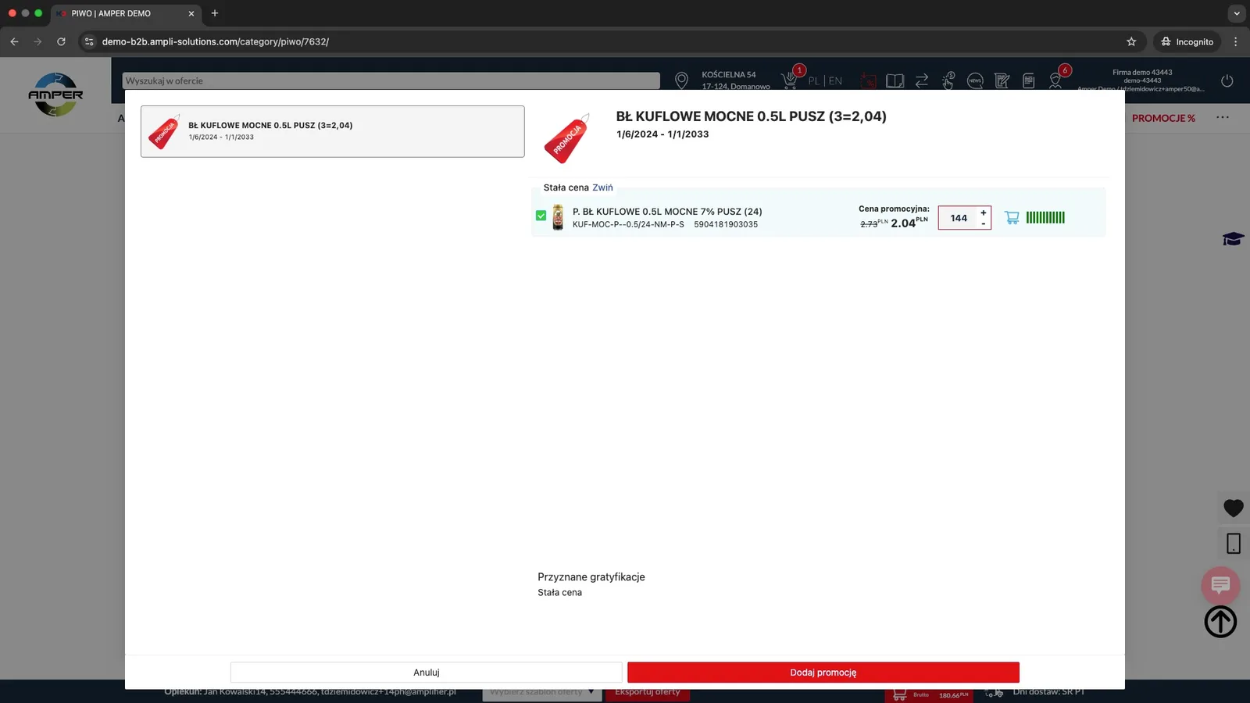Click the Anuluj button
1250x703 pixels.
point(427,673)
